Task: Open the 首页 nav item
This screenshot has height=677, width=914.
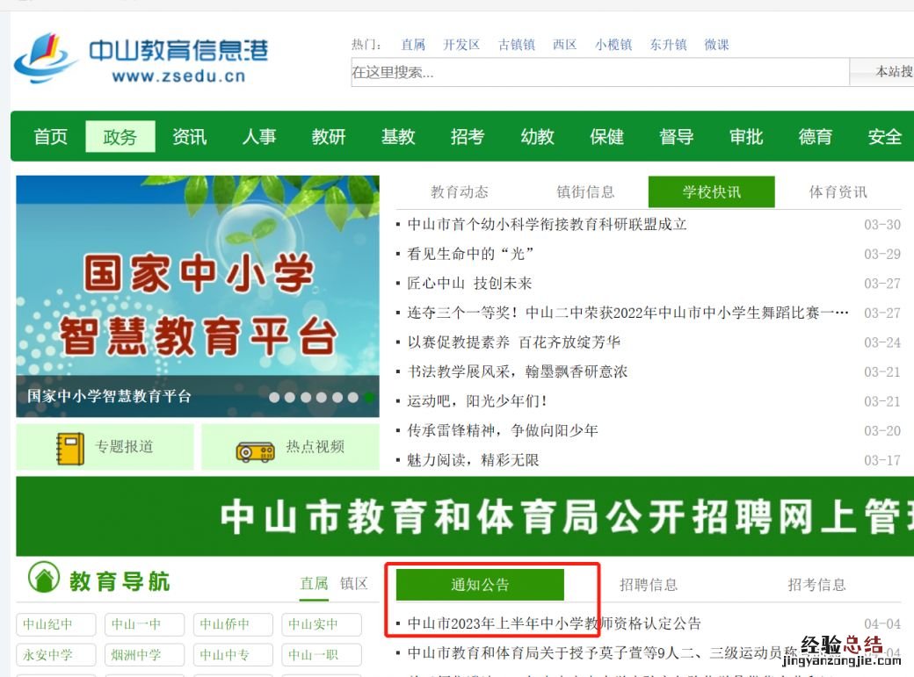Action: click(x=50, y=137)
